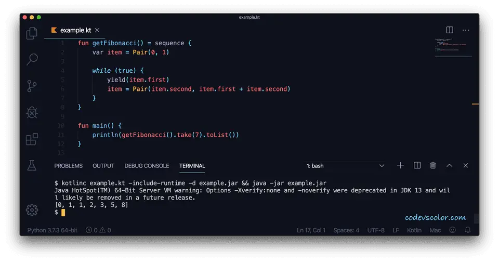The width and height of the screenshot is (499, 262).
Task: Switch to the DEBUG CONSOLE tab
Action: [x=147, y=166]
